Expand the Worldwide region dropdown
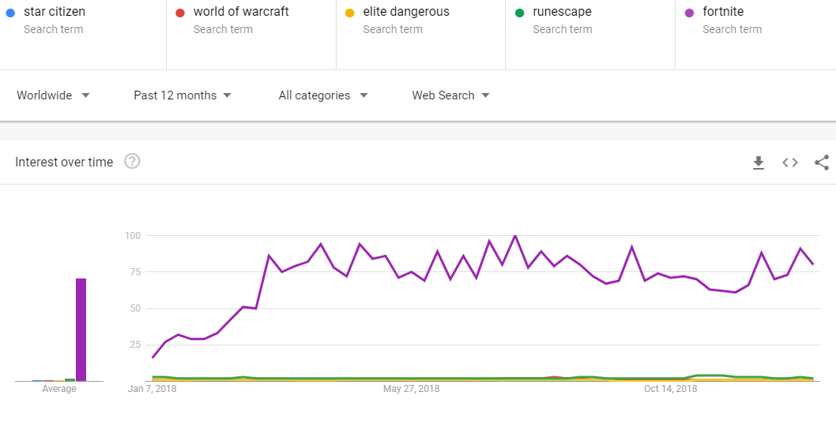This screenshot has width=836, height=437. click(x=53, y=95)
